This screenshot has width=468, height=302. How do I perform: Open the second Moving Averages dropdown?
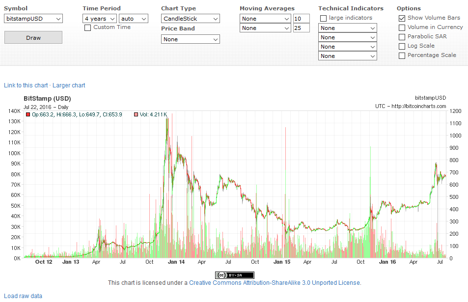pyautogui.click(x=265, y=28)
